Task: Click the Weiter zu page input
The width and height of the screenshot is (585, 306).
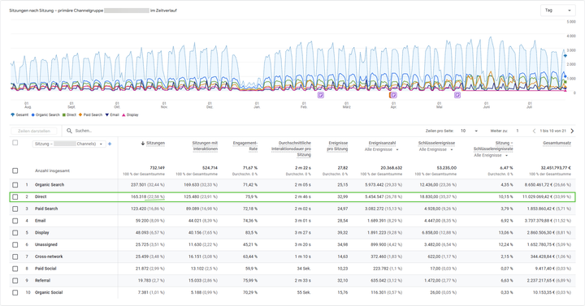Action: pos(517,131)
